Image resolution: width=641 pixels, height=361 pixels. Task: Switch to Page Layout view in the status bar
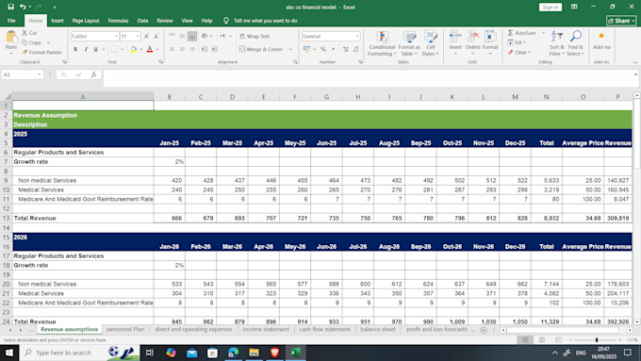click(542, 339)
